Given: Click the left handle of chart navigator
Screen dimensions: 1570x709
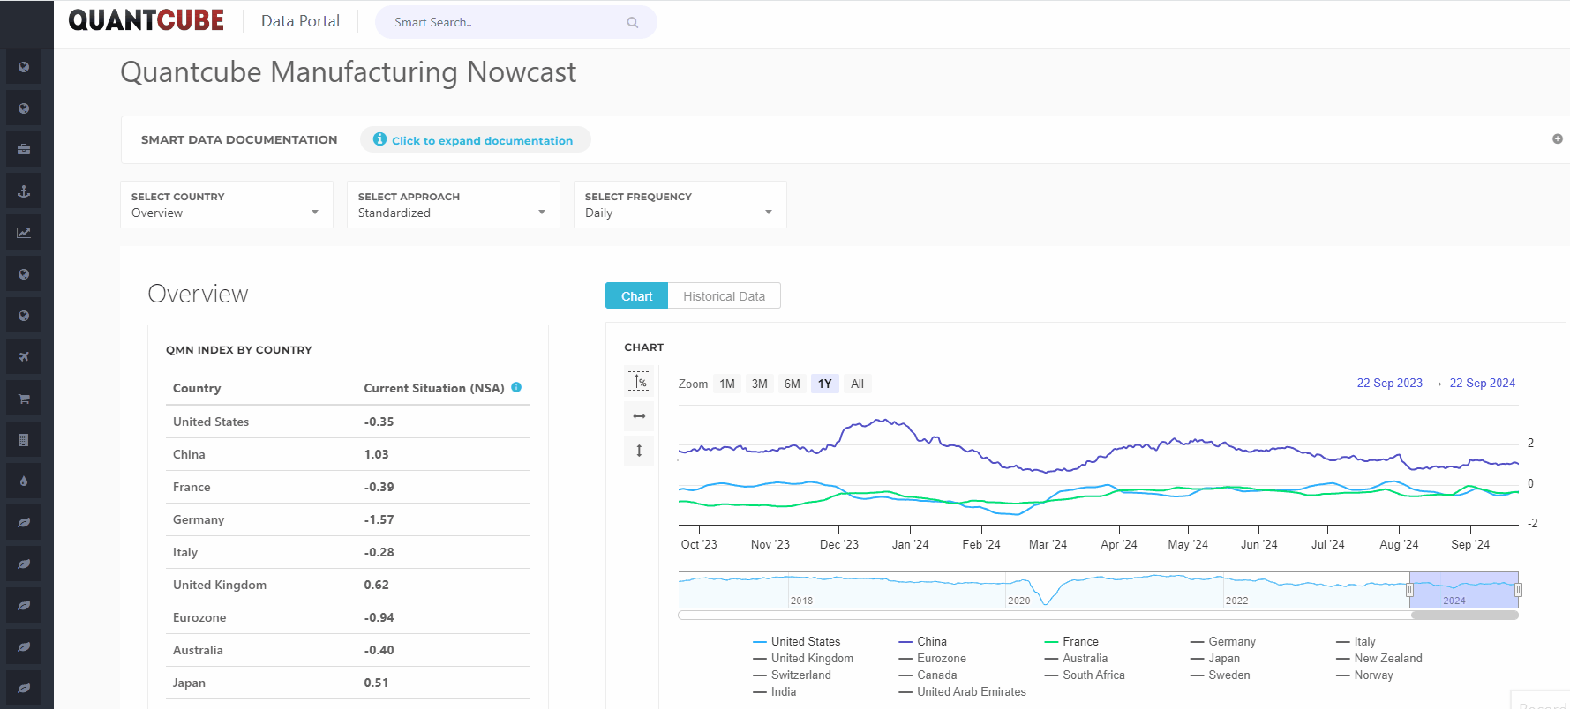Looking at the screenshot, I should [x=1410, y=590].
